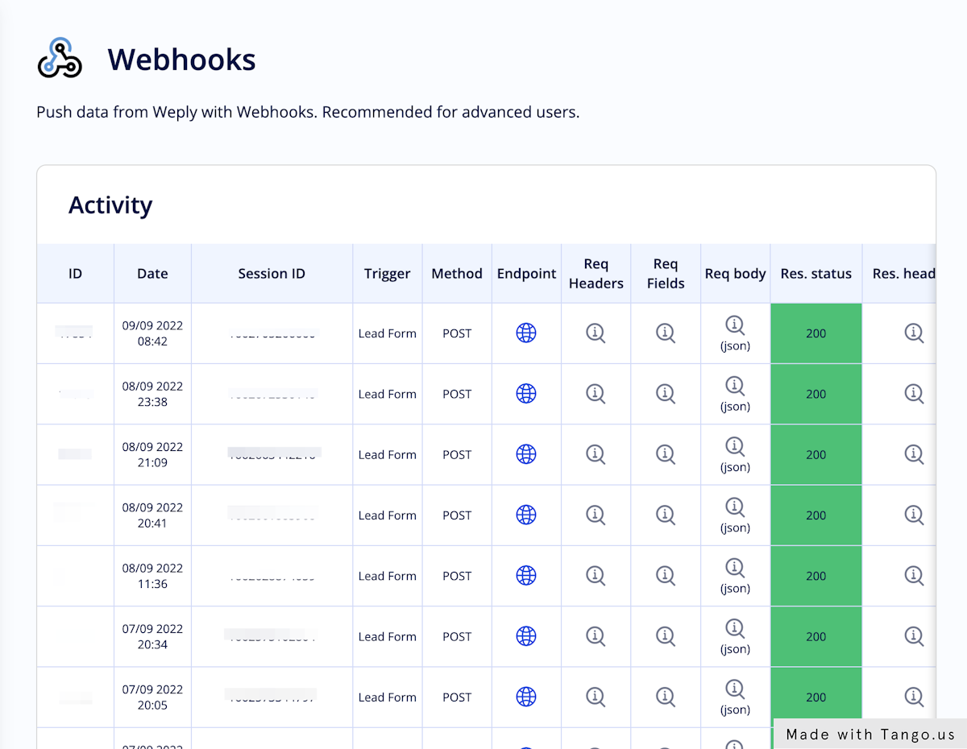Image resolution: width=967 pixels, height=749 pixels.
Task: View Req Fields for 08/09 2022 11:36 row
Action: pyautogui.click(x=666, y=576)
